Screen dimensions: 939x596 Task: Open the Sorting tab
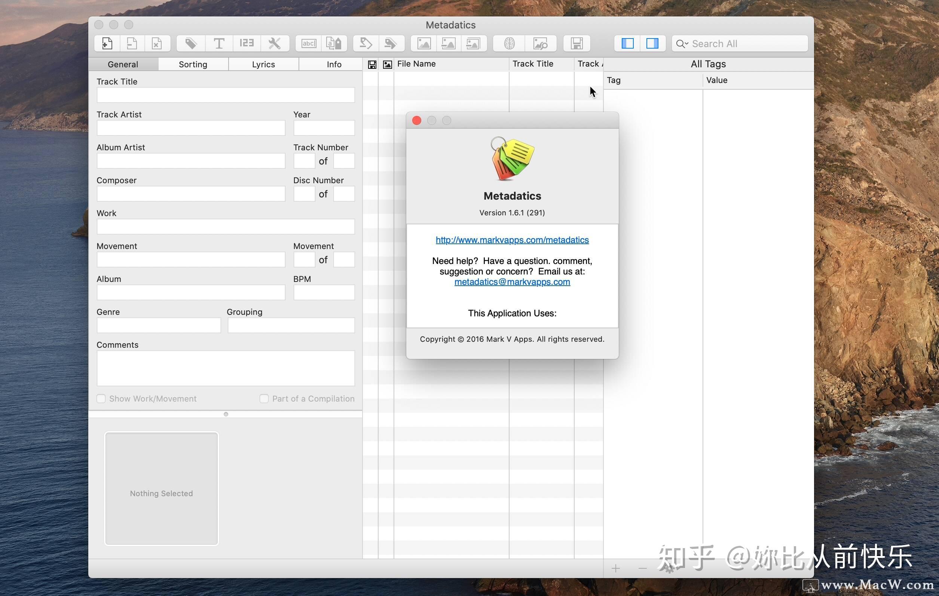[x=193, y=64]
